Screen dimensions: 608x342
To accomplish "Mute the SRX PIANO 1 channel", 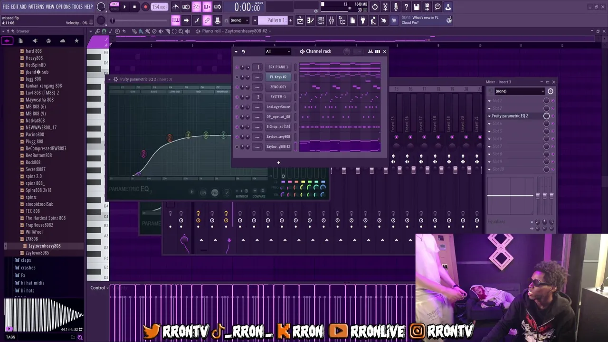I will [x=237, y=67].
